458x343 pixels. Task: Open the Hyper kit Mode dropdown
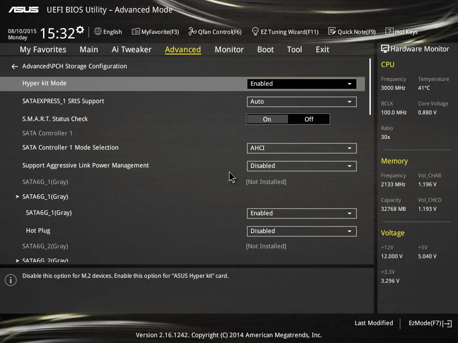[301, 84]
